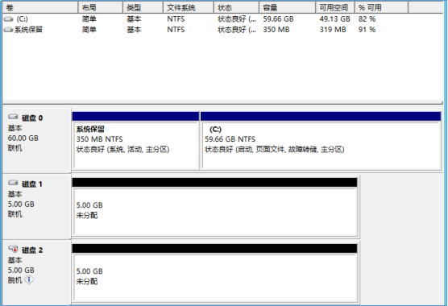Click the 磁盘 0 label
The height and width of the screenshot is (306, 448).
pyautogui.click(x=32, y=118)
